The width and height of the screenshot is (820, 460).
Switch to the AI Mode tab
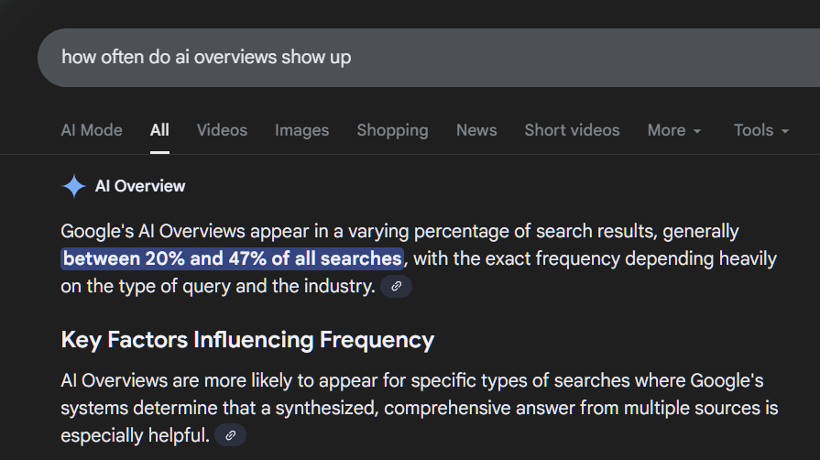point(92,130)
